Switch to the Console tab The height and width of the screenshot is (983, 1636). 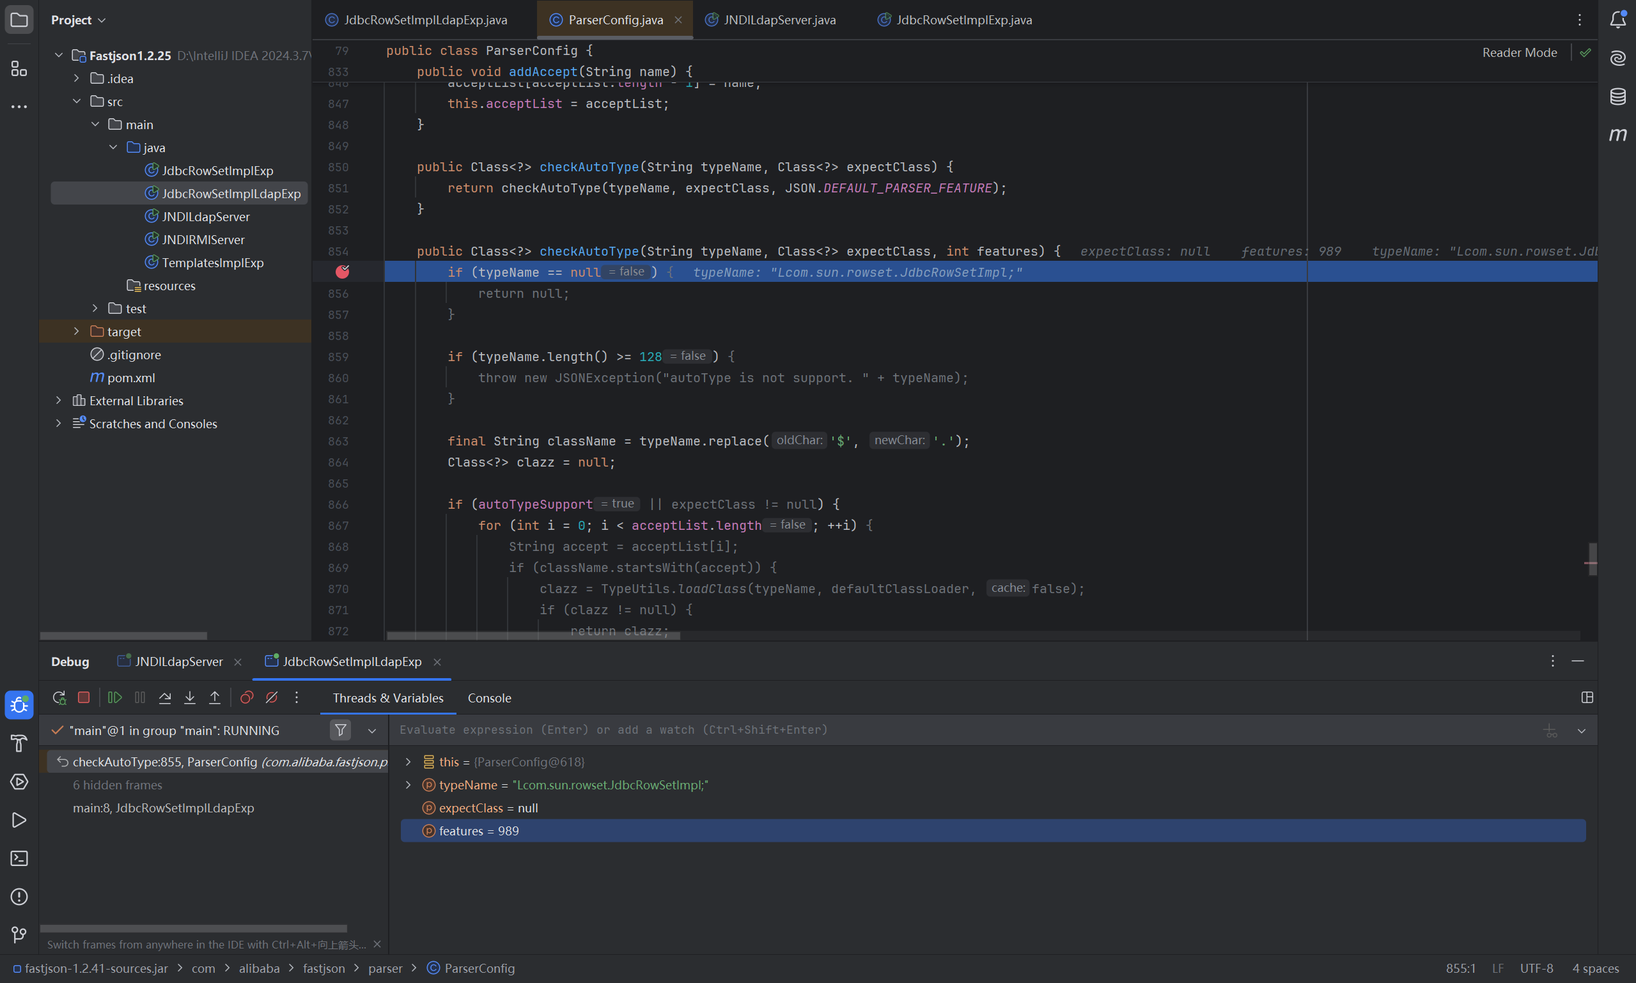(489, 697)
